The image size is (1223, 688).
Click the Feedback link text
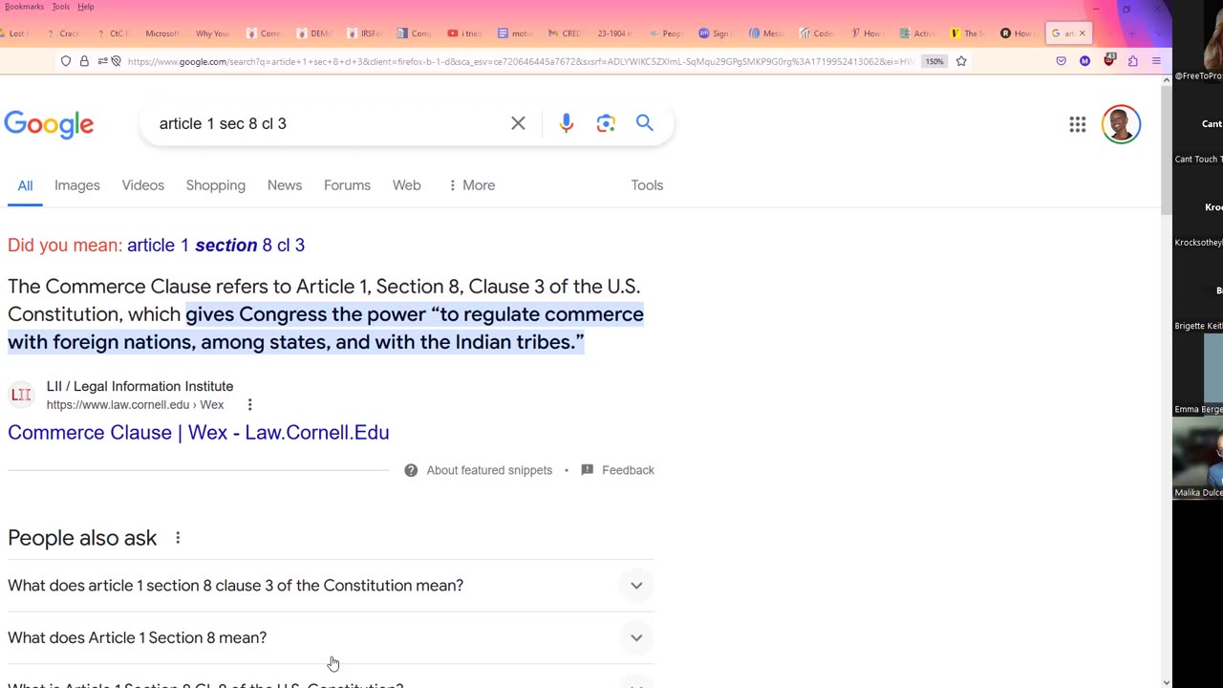coord(628,470)
